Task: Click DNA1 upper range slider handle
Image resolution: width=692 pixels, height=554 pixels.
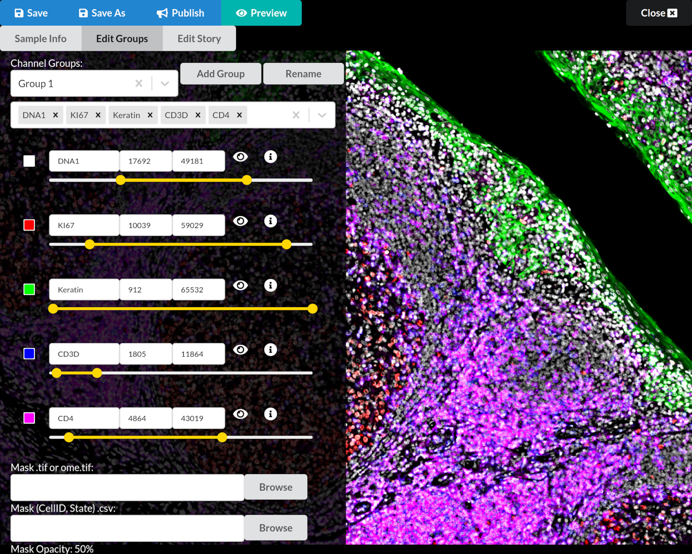Action: tap(247, 180)
